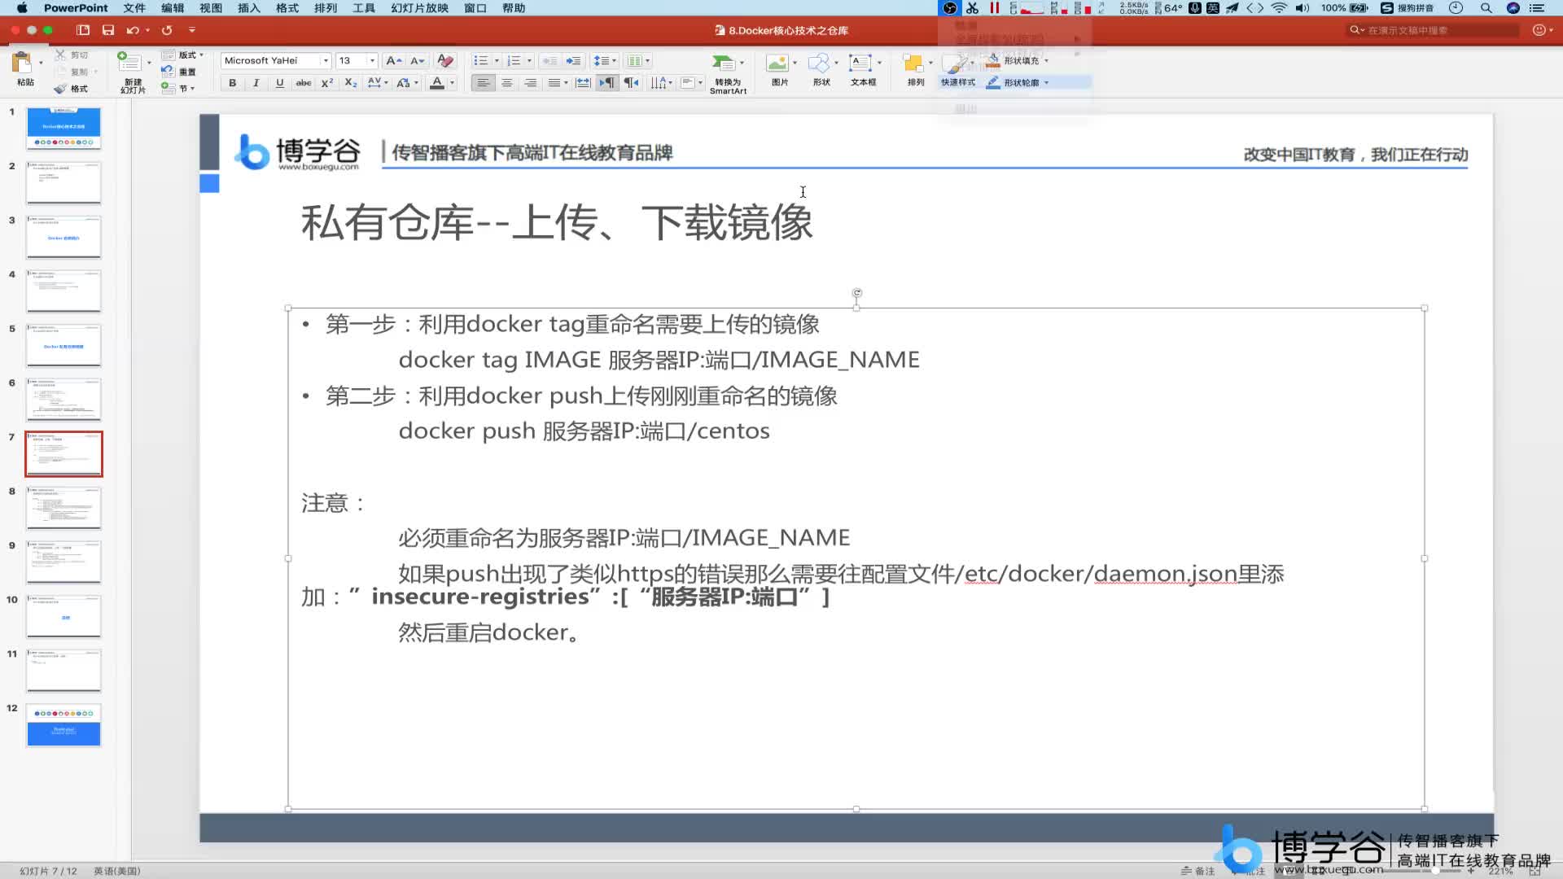Click the search in presentation field
Image resolution: width=1563 pixels, height=879 pixels.
click(1434, 30)
